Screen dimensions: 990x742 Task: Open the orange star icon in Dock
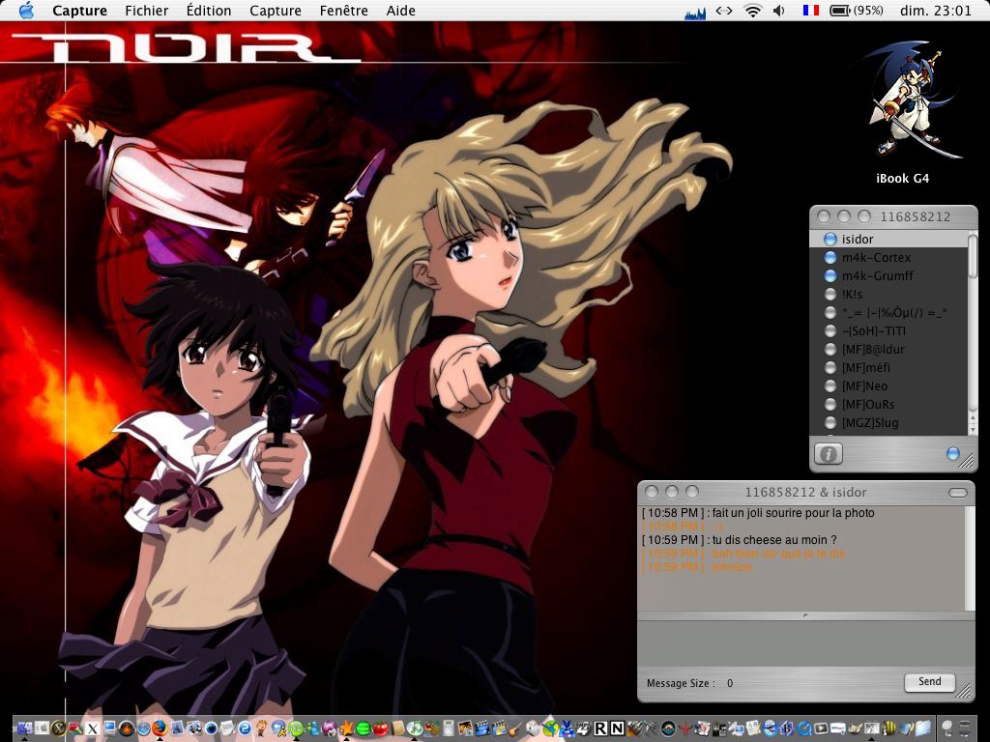(x=346, y=728)
